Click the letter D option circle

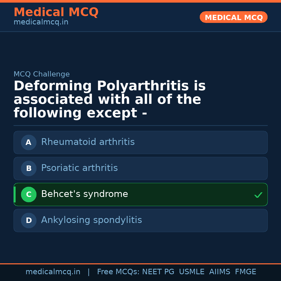pos(29,220)
